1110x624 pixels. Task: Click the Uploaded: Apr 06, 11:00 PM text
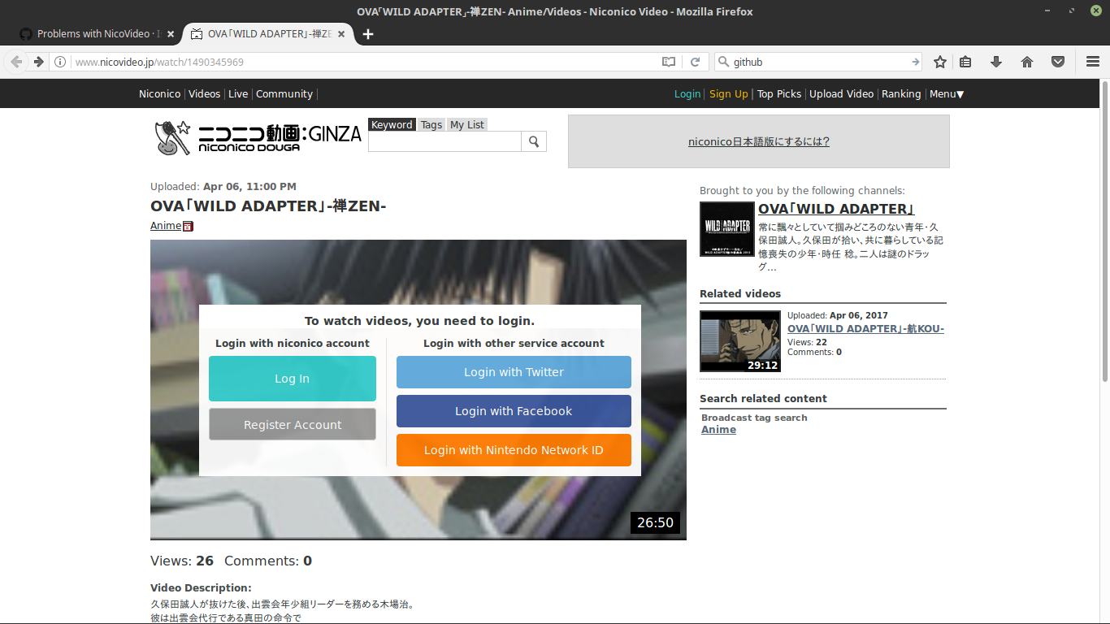[x=223, y=187]
